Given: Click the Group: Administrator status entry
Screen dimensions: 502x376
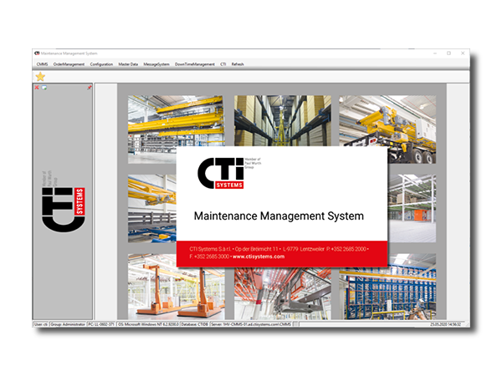Looking at the screenshot, I should [x=68, y=324].
